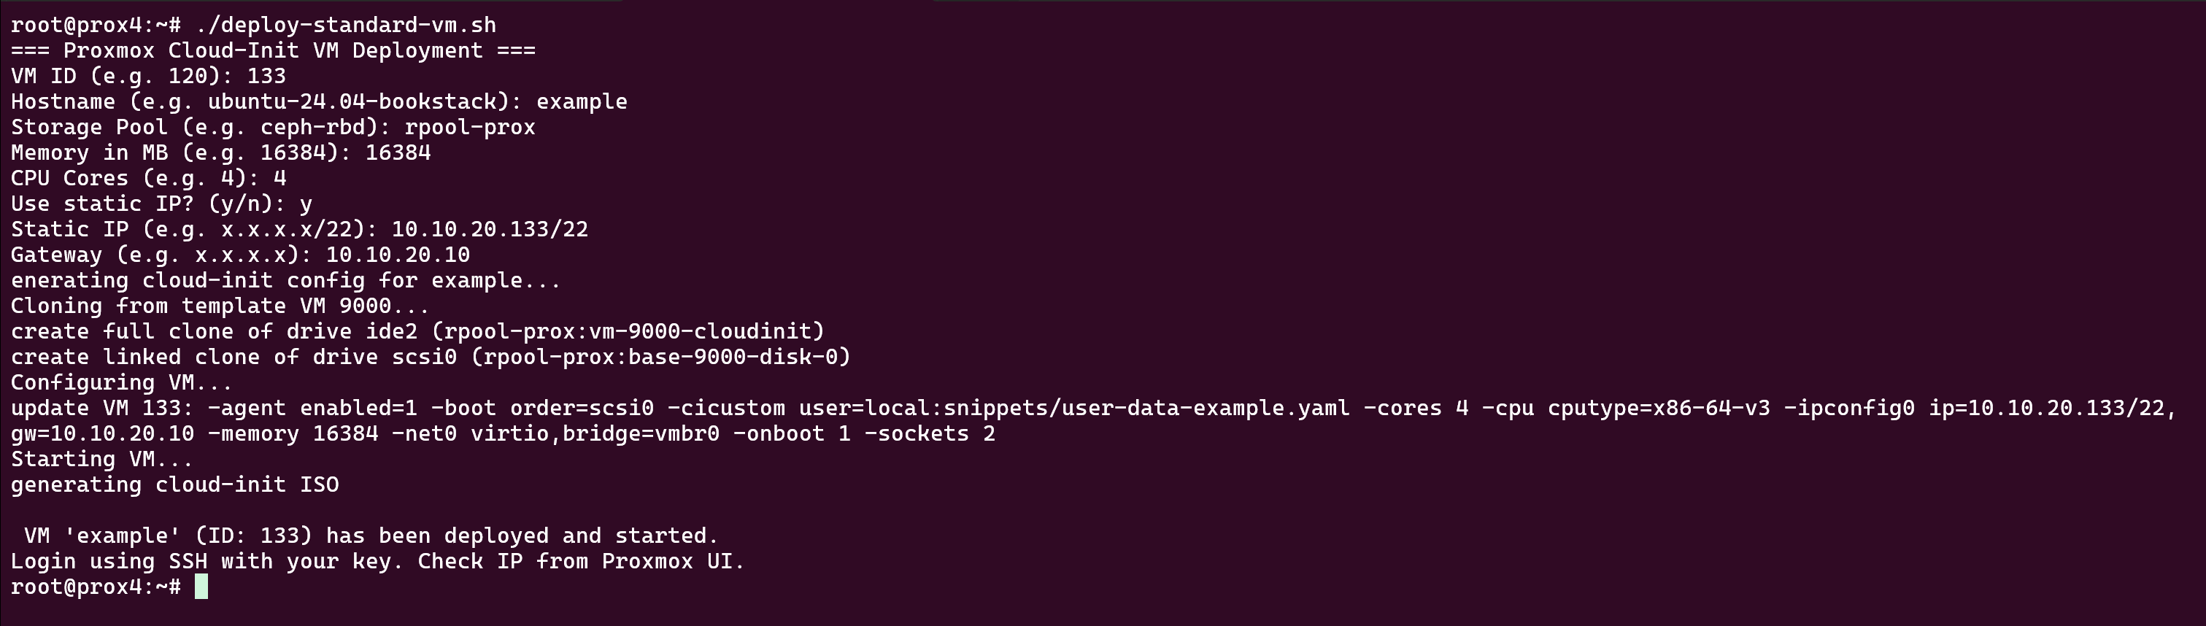This screenshot has width=2206, height=626.
Task: Click the CPU Cores value 4
Action: [x=280, y=178]
